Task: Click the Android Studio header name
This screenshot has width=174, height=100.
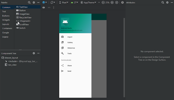Action: click(x=66, y=28)
